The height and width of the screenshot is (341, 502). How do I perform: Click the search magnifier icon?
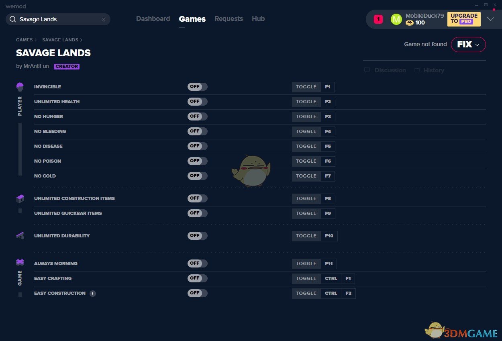tap(12, 19)
